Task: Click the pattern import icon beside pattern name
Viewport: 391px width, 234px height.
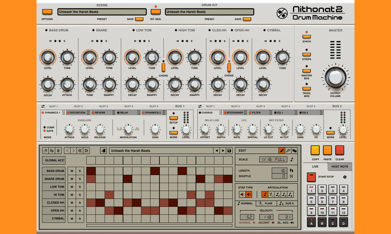Action: click(x=103, y=151)
